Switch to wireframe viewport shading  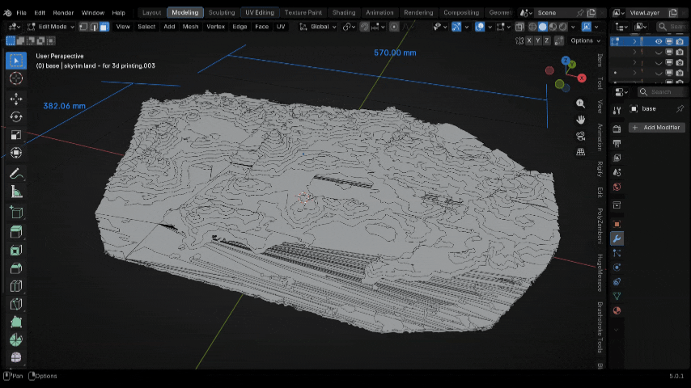click(x=532, y=27)
